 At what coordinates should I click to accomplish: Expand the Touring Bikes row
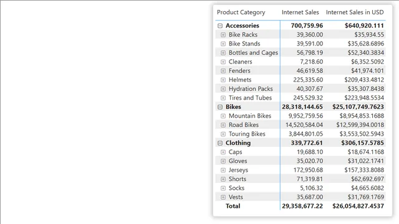(223, 134)
